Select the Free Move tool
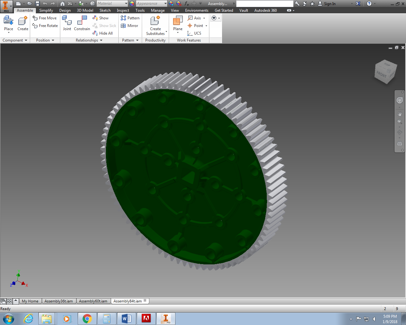406x325 pixels. pos(45,18)
